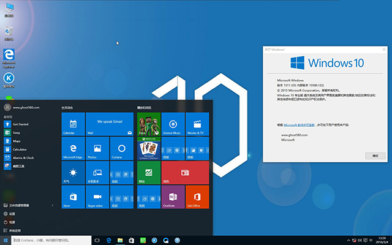Click the Windows Start button
This screenshot has height=245, width=392.
click(x=6, y=240)
